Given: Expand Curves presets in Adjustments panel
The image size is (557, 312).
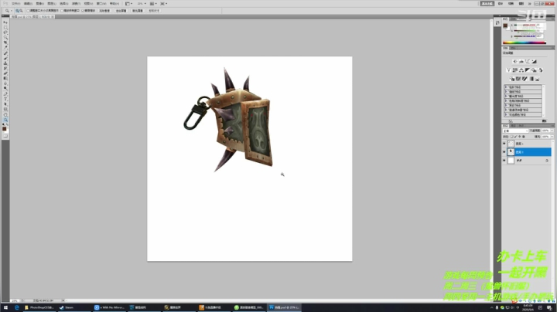Looking at the screenshot, I should [506, 91].
